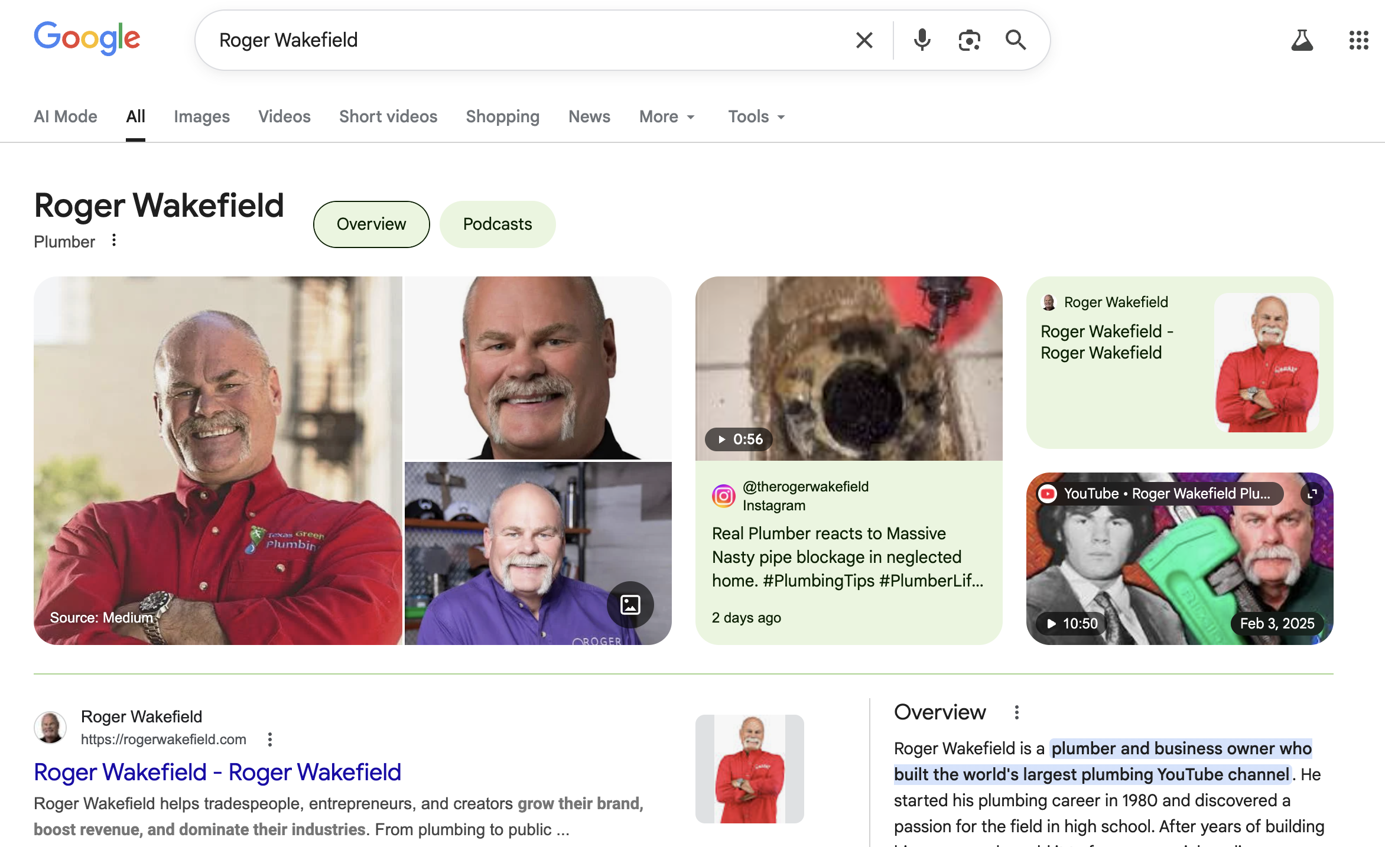Open the three-dot menu next to Plumber
Screen dimensions: 1385x847
113,240
